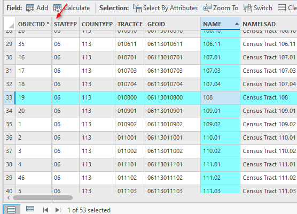Image resolution: width=297 pixels, height=214 pixels.
Task: Select row 39 by its row header
Action: pos(10,178)
